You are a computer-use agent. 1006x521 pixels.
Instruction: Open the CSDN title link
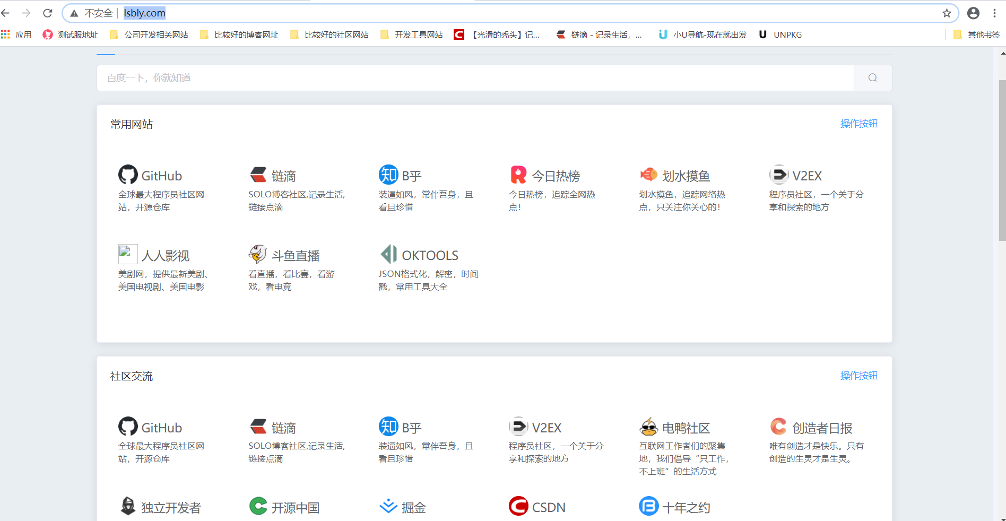549,507
